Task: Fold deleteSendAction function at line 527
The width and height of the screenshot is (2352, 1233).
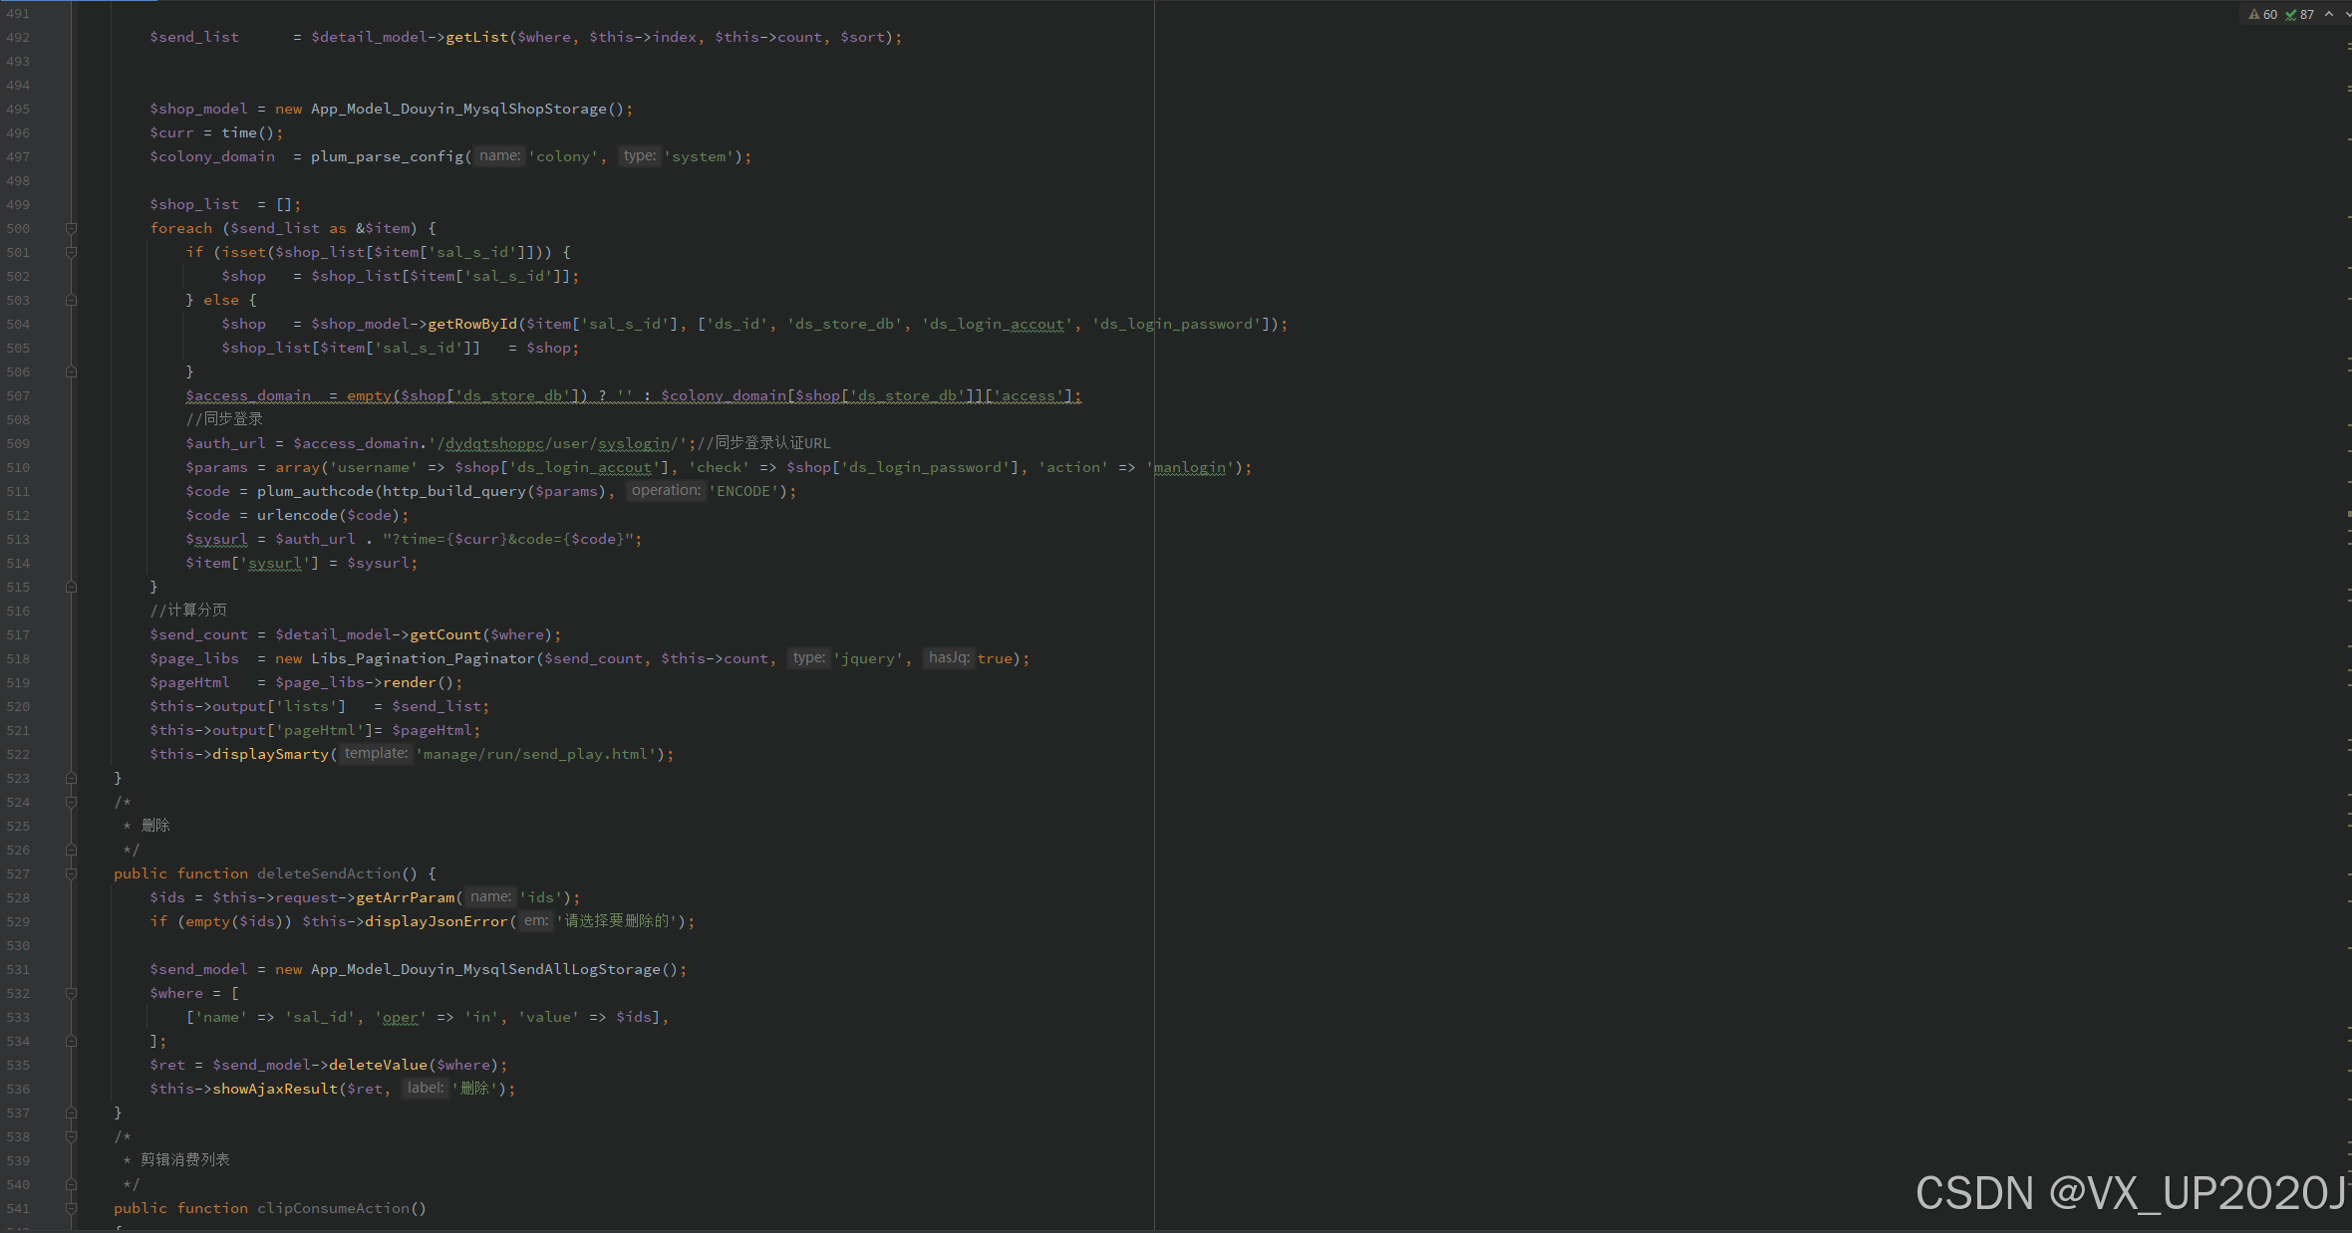Action: click(71, 873)
